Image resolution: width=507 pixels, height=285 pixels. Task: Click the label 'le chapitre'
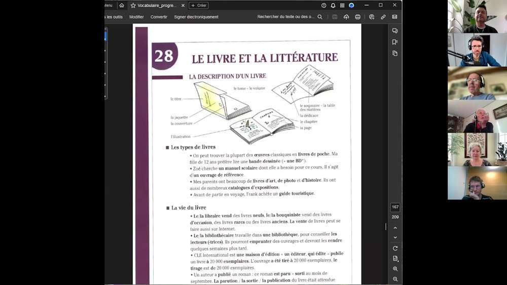308,121
